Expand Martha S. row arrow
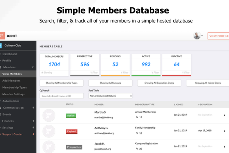Screen dimensions: 229x153 click(224, 115)
